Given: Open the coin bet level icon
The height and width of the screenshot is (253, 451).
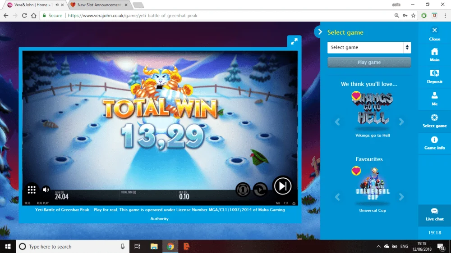Looking at the screenshot, I should click(243, 190).
